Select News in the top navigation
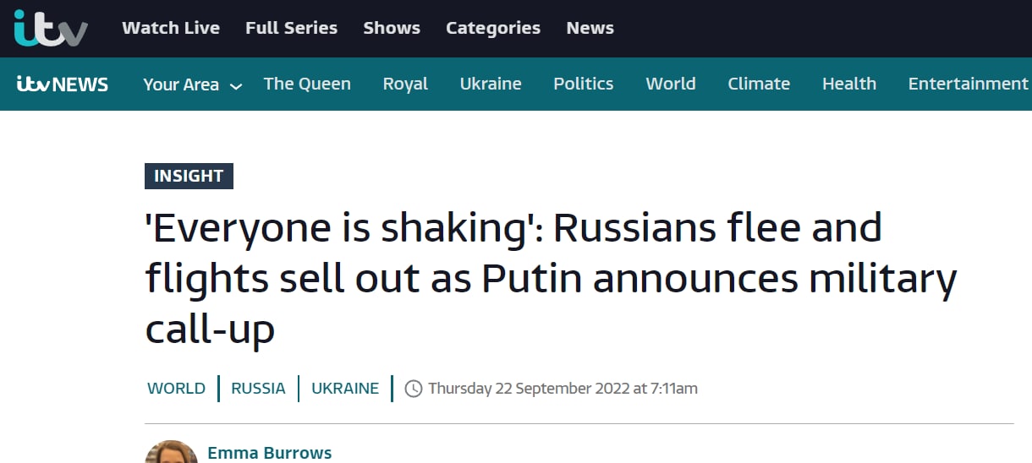The image size is (1032, 463). (590, 28)
